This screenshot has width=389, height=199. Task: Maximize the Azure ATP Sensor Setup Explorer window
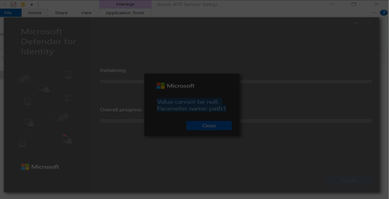tap(354, 4)
